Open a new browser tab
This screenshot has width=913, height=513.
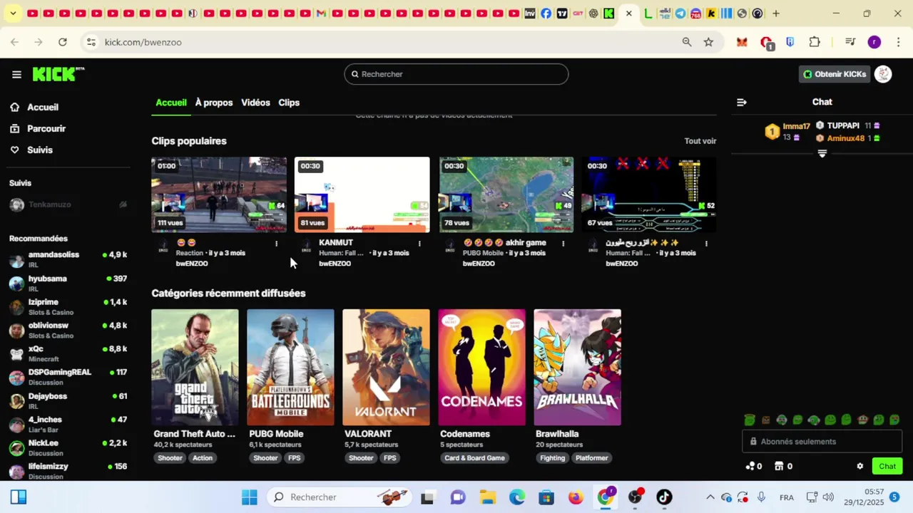tap(776, 14)
